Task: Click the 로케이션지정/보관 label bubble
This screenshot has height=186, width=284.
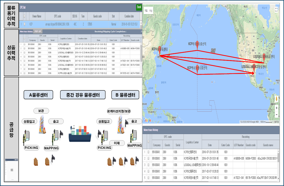Action: point(119,111)
